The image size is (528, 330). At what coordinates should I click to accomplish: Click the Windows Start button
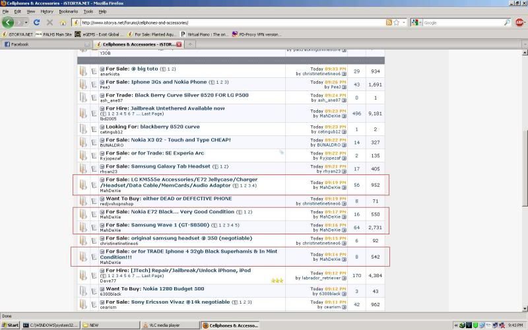tap(9, 325)
